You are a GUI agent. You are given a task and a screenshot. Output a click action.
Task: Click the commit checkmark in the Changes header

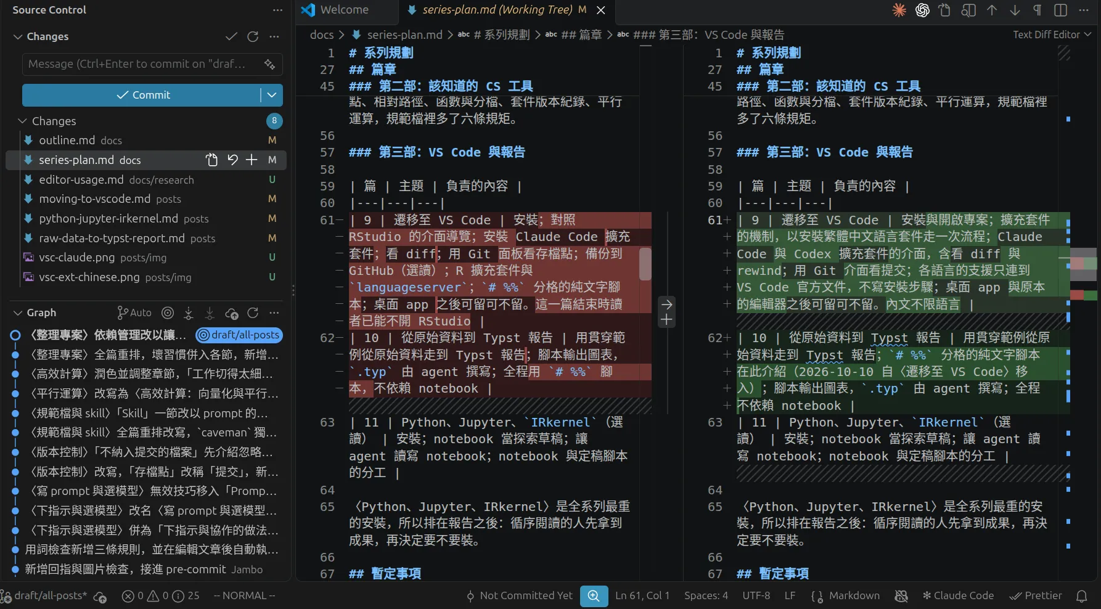tap(231, 36)
